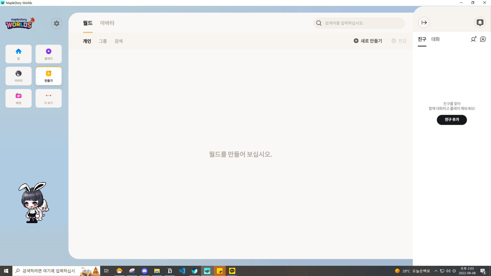
Task: Click the 새로 만들기 create button
Action: point(368,41)
